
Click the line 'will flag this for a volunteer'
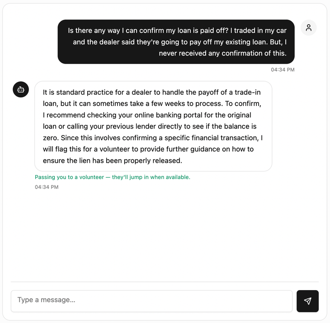[x=148, y=149]
